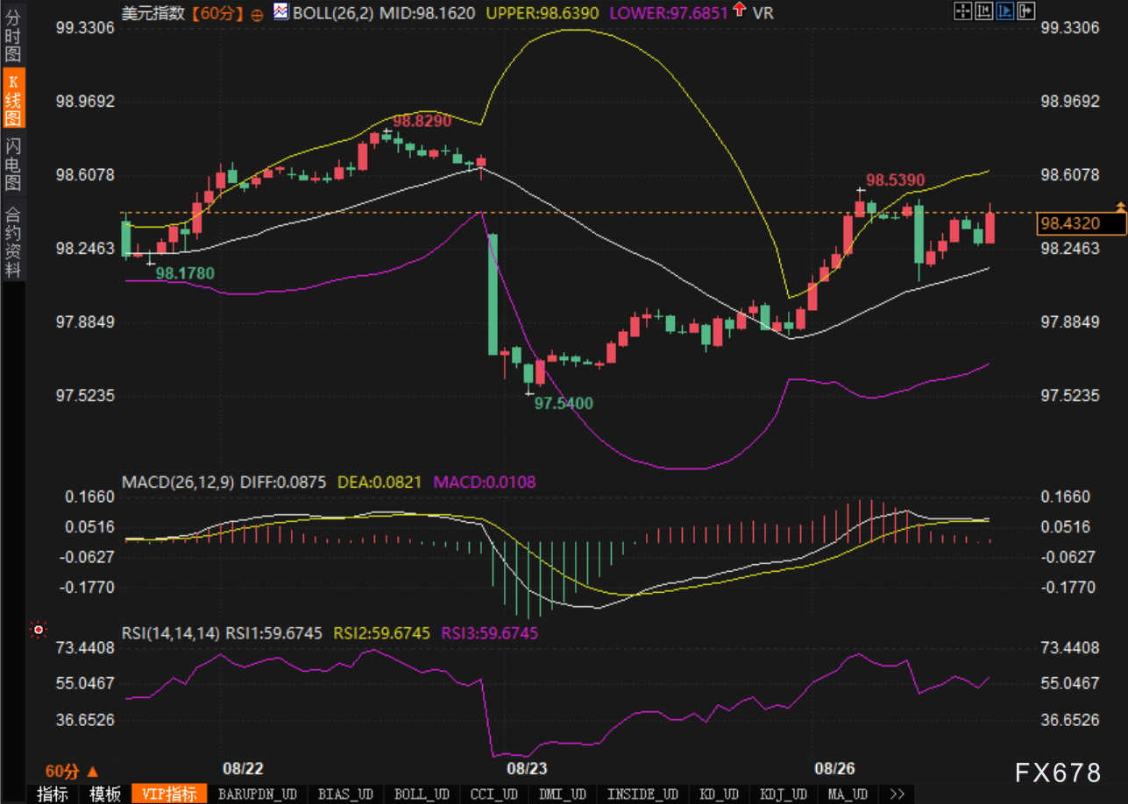Select the DMI_UD indicator

(x=562, y=794)
